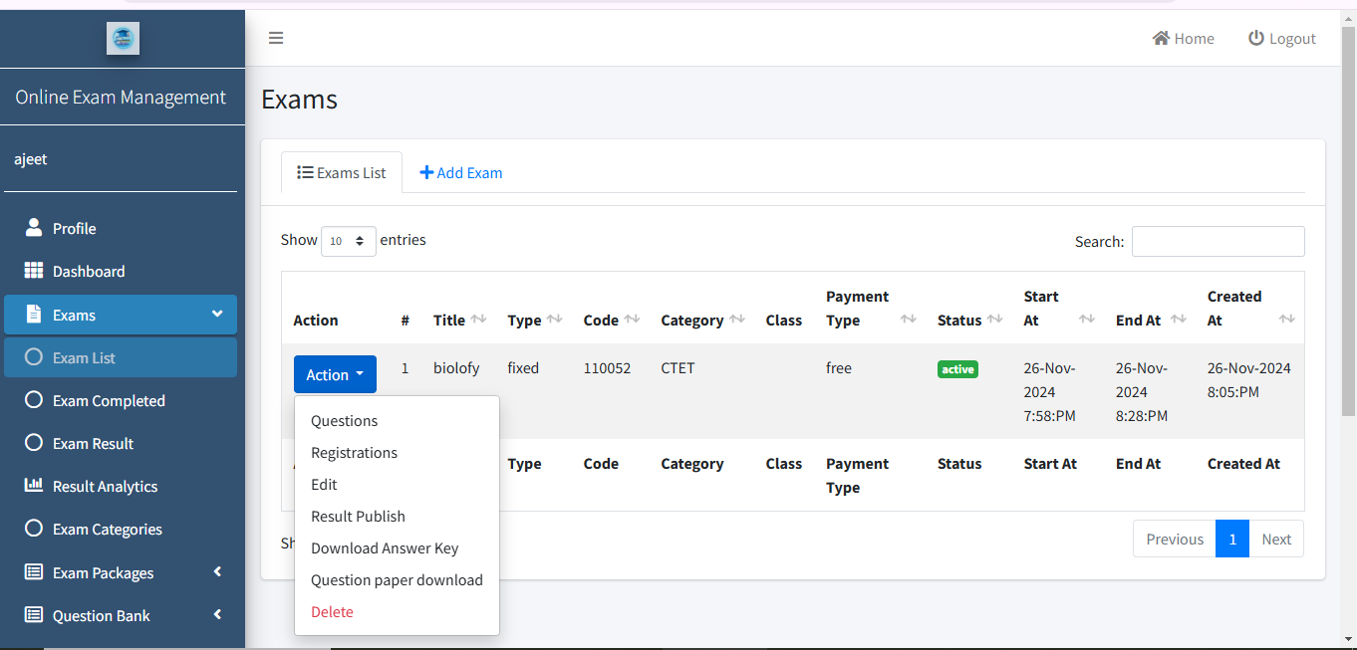1357x650 pixels.
Task: Click the Home house icon
Action: coord(1161,38)
